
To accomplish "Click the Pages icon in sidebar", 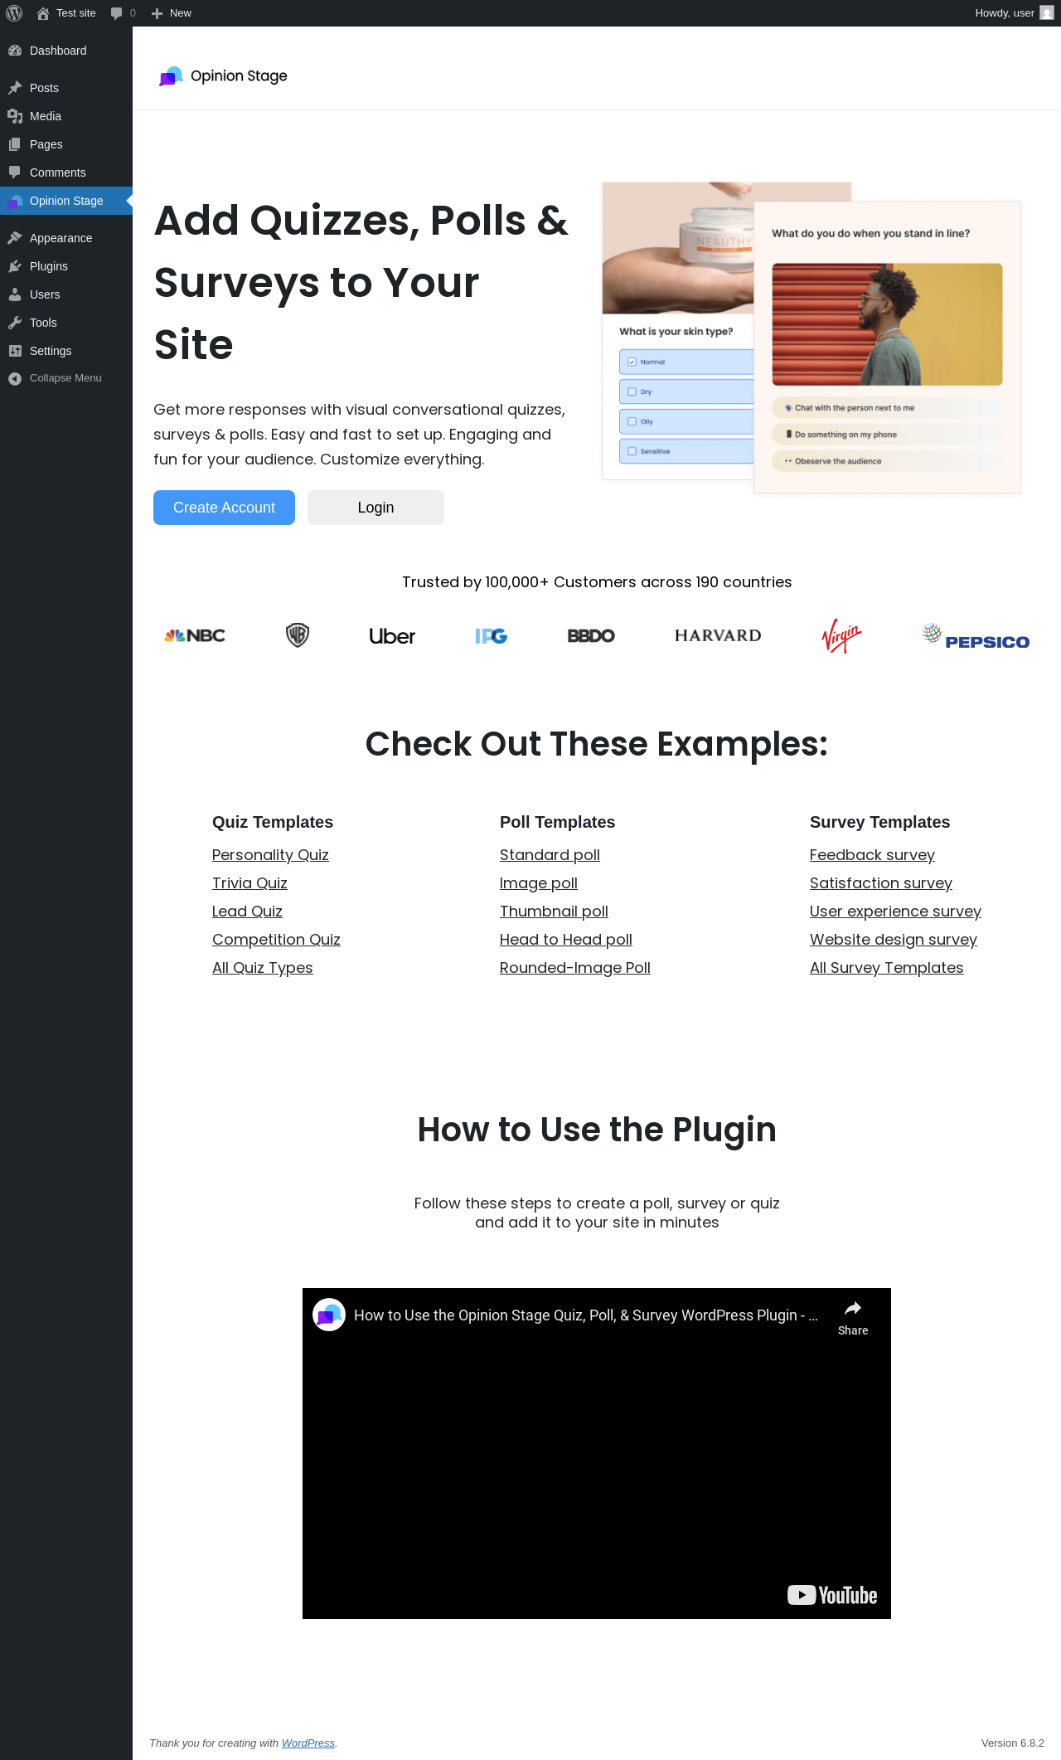I will pyautogui.click(x=15, y=144).
